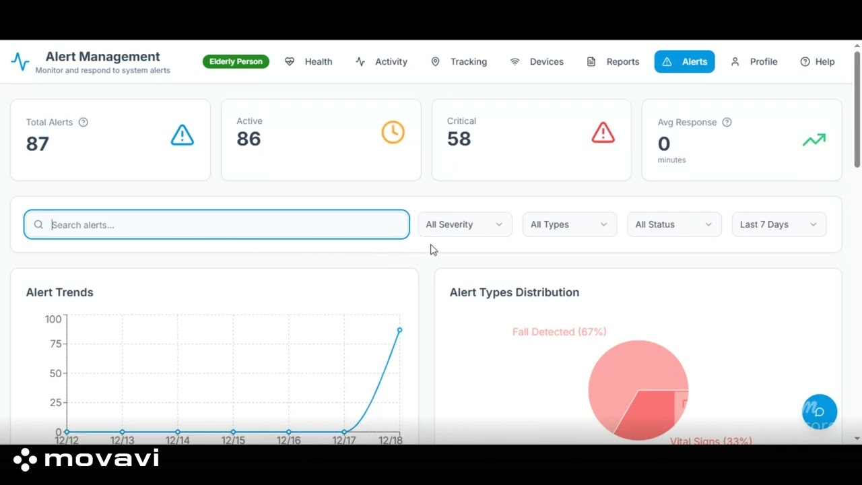Click the person icon on Profile tab
The width and height of the screenshot is (862, 485).
(x=735, y=61)
